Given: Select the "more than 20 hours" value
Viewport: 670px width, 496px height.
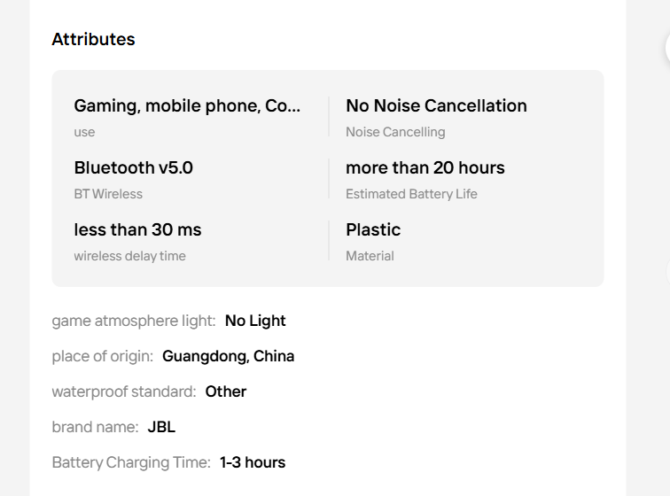Looking at the screenshot, I should [x=425, y=168].
